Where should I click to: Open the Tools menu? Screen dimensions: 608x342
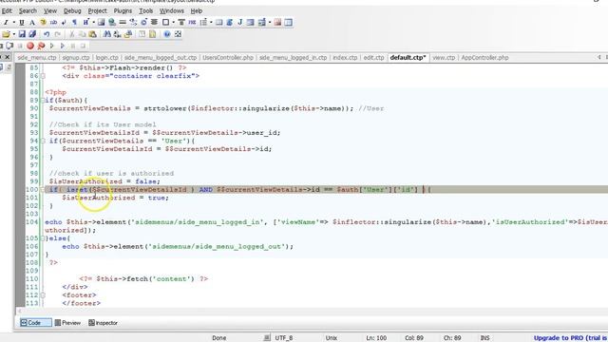tap(146, 10)
